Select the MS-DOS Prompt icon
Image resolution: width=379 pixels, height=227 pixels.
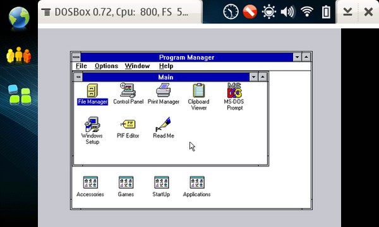234,90
